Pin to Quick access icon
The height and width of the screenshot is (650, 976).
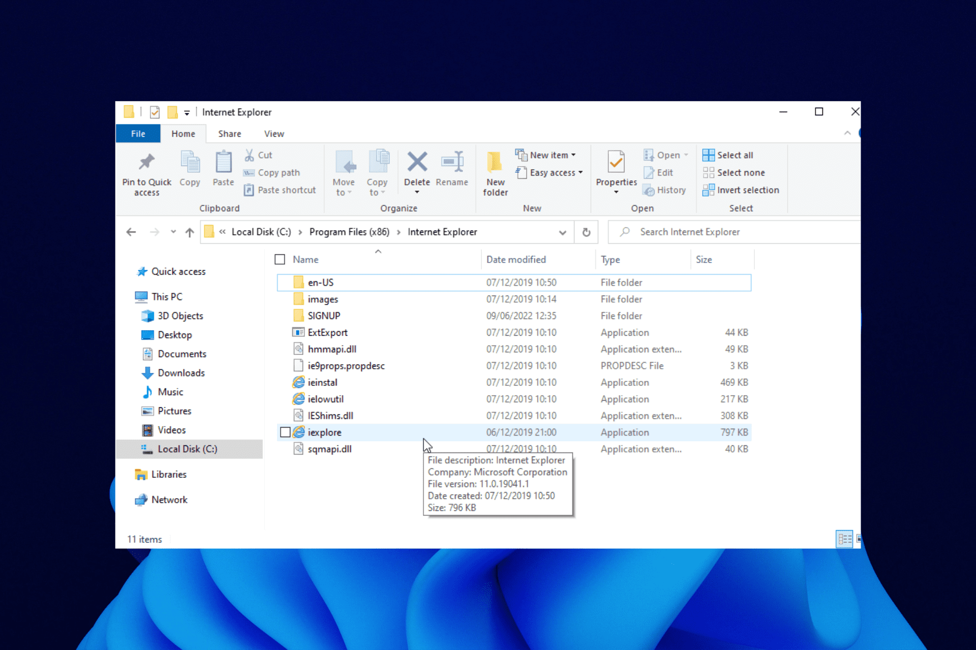click(x=146, y=162)
